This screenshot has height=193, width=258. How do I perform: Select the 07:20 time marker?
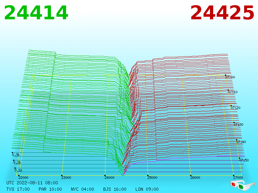point(235,108)
